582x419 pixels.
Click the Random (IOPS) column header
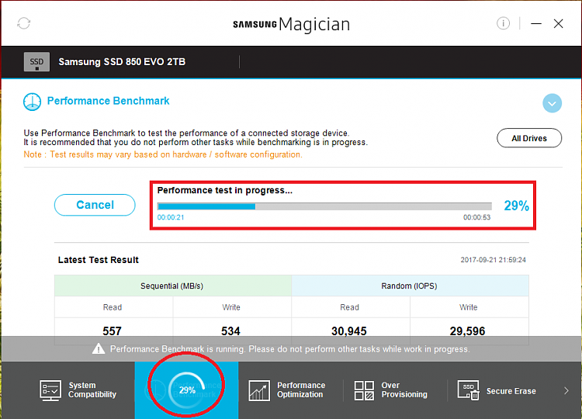pos(410,286)
